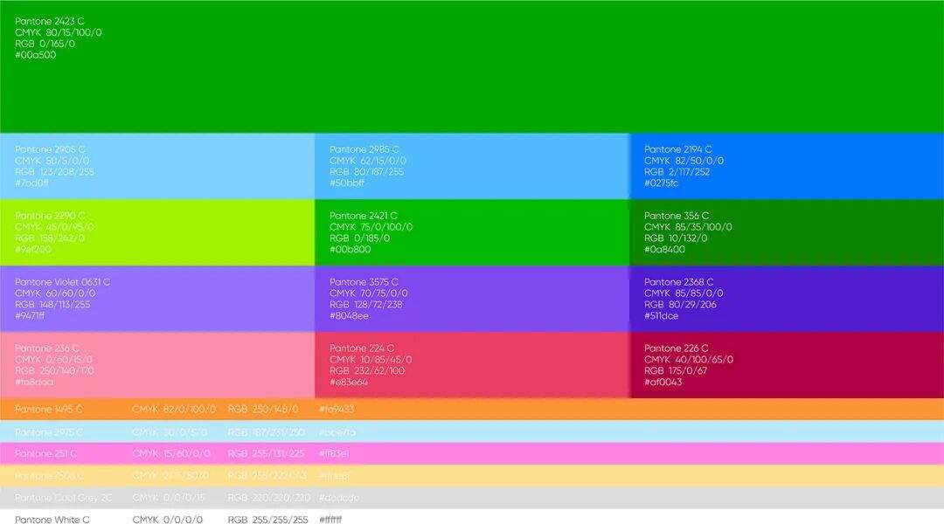Pick the Pantone 2905 C light blue swatch
This screenshot has height=524, width=944.
(157, 166)
